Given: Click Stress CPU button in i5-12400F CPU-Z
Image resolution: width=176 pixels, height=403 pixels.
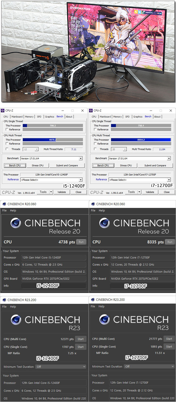Looking at the screenshot, I should click(x=38, y=165).
